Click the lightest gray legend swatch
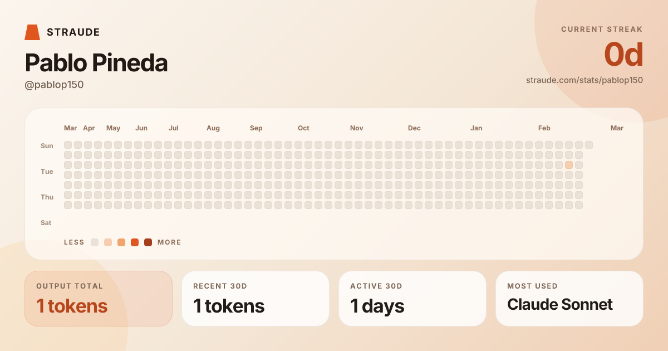 95,242
